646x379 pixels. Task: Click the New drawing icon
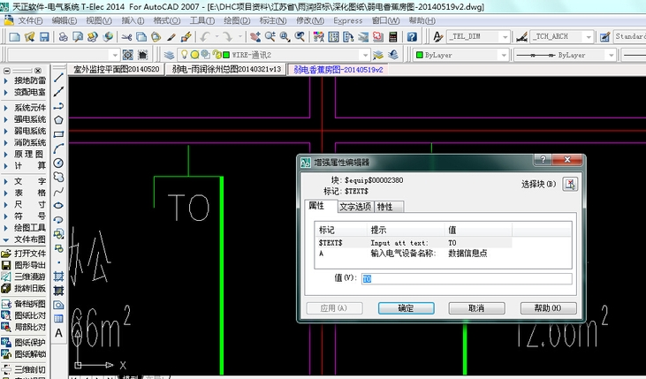pyautogui.click(x=14, y=37)
